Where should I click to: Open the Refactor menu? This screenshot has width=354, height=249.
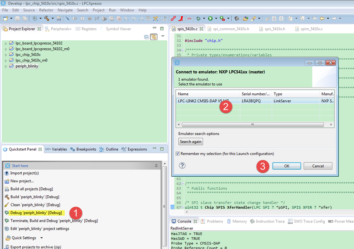46,10
